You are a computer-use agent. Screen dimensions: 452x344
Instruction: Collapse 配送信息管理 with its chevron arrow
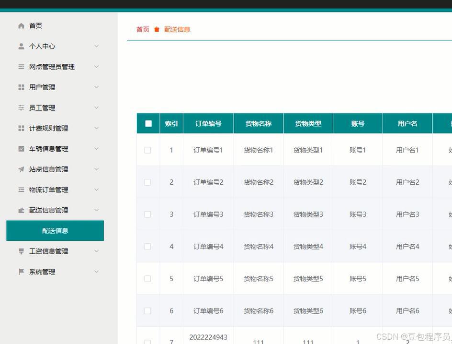[97, 210]
